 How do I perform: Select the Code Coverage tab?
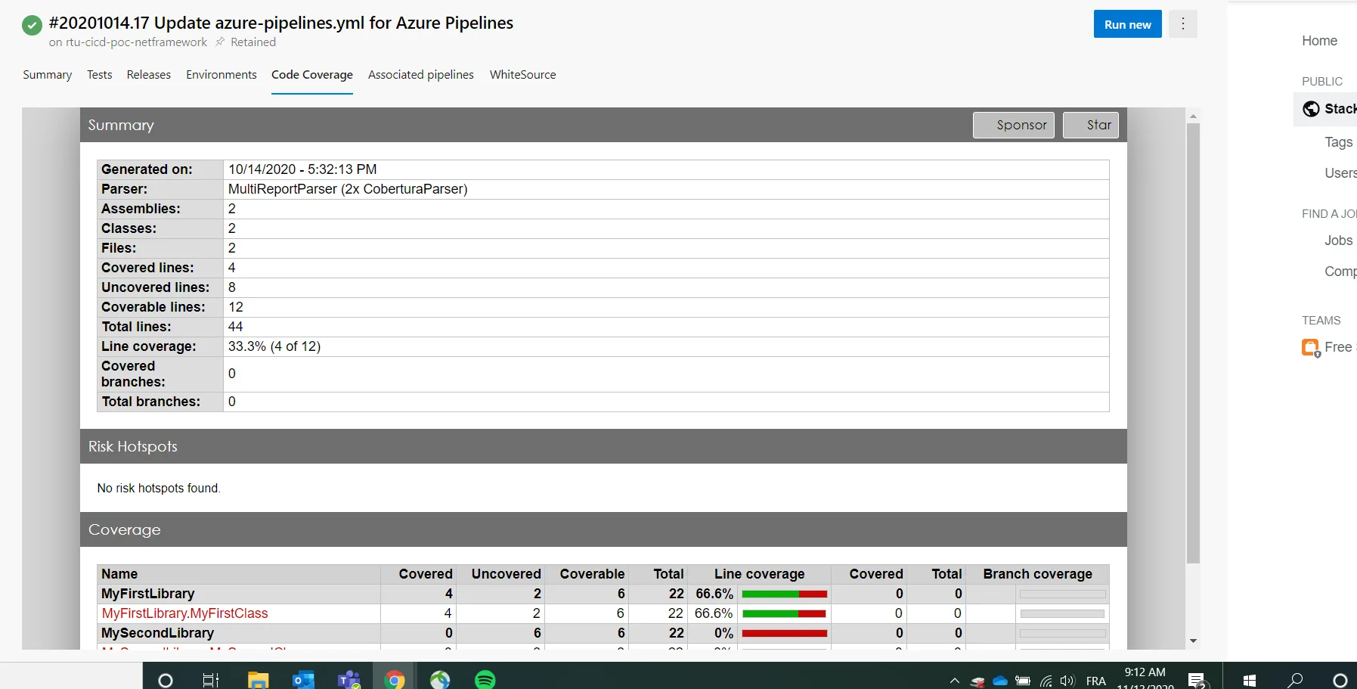[x=312, y=75]
